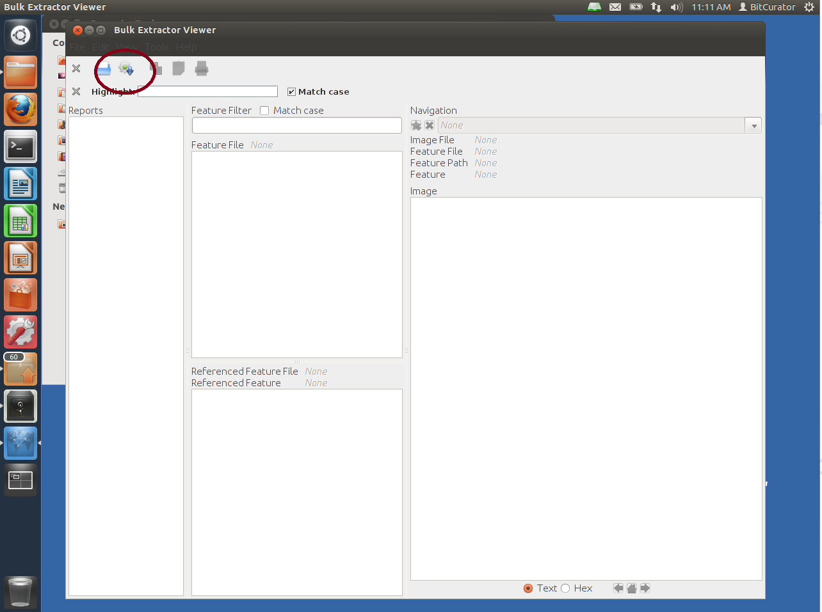Open Ubuntu Software Center from the dock
The image size is (822, 612).
pos(20,295)
